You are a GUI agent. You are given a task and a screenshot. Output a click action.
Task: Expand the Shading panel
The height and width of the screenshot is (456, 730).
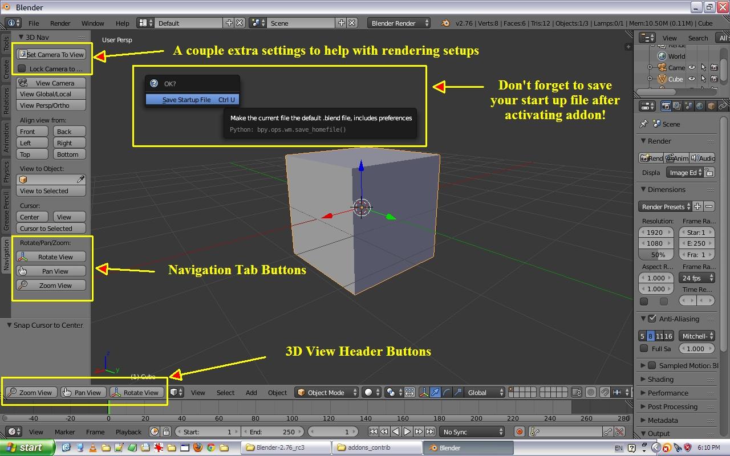click(660, 379)
